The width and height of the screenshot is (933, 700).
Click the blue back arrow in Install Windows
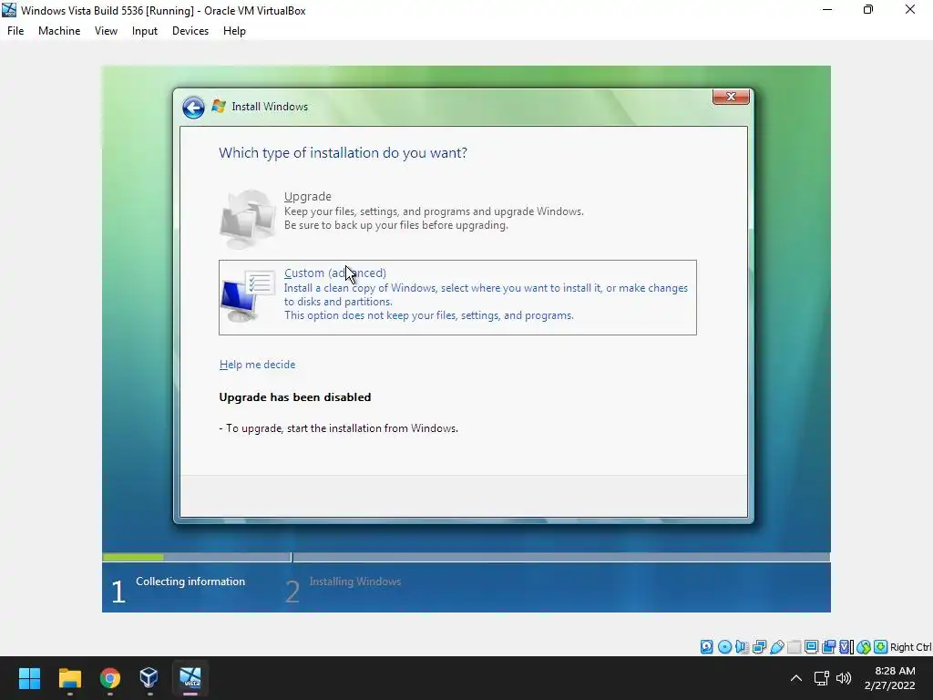(193, 108)
